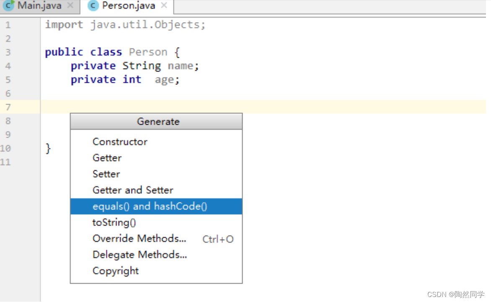The height and width of the screenshot is (302, 491).
Task: Click line number 3 in the gutter
Action: pyautogui.click(x=8, y=52)
